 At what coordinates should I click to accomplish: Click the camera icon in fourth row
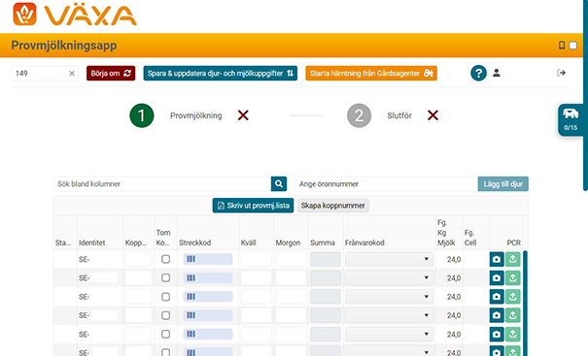coord(497,315)
